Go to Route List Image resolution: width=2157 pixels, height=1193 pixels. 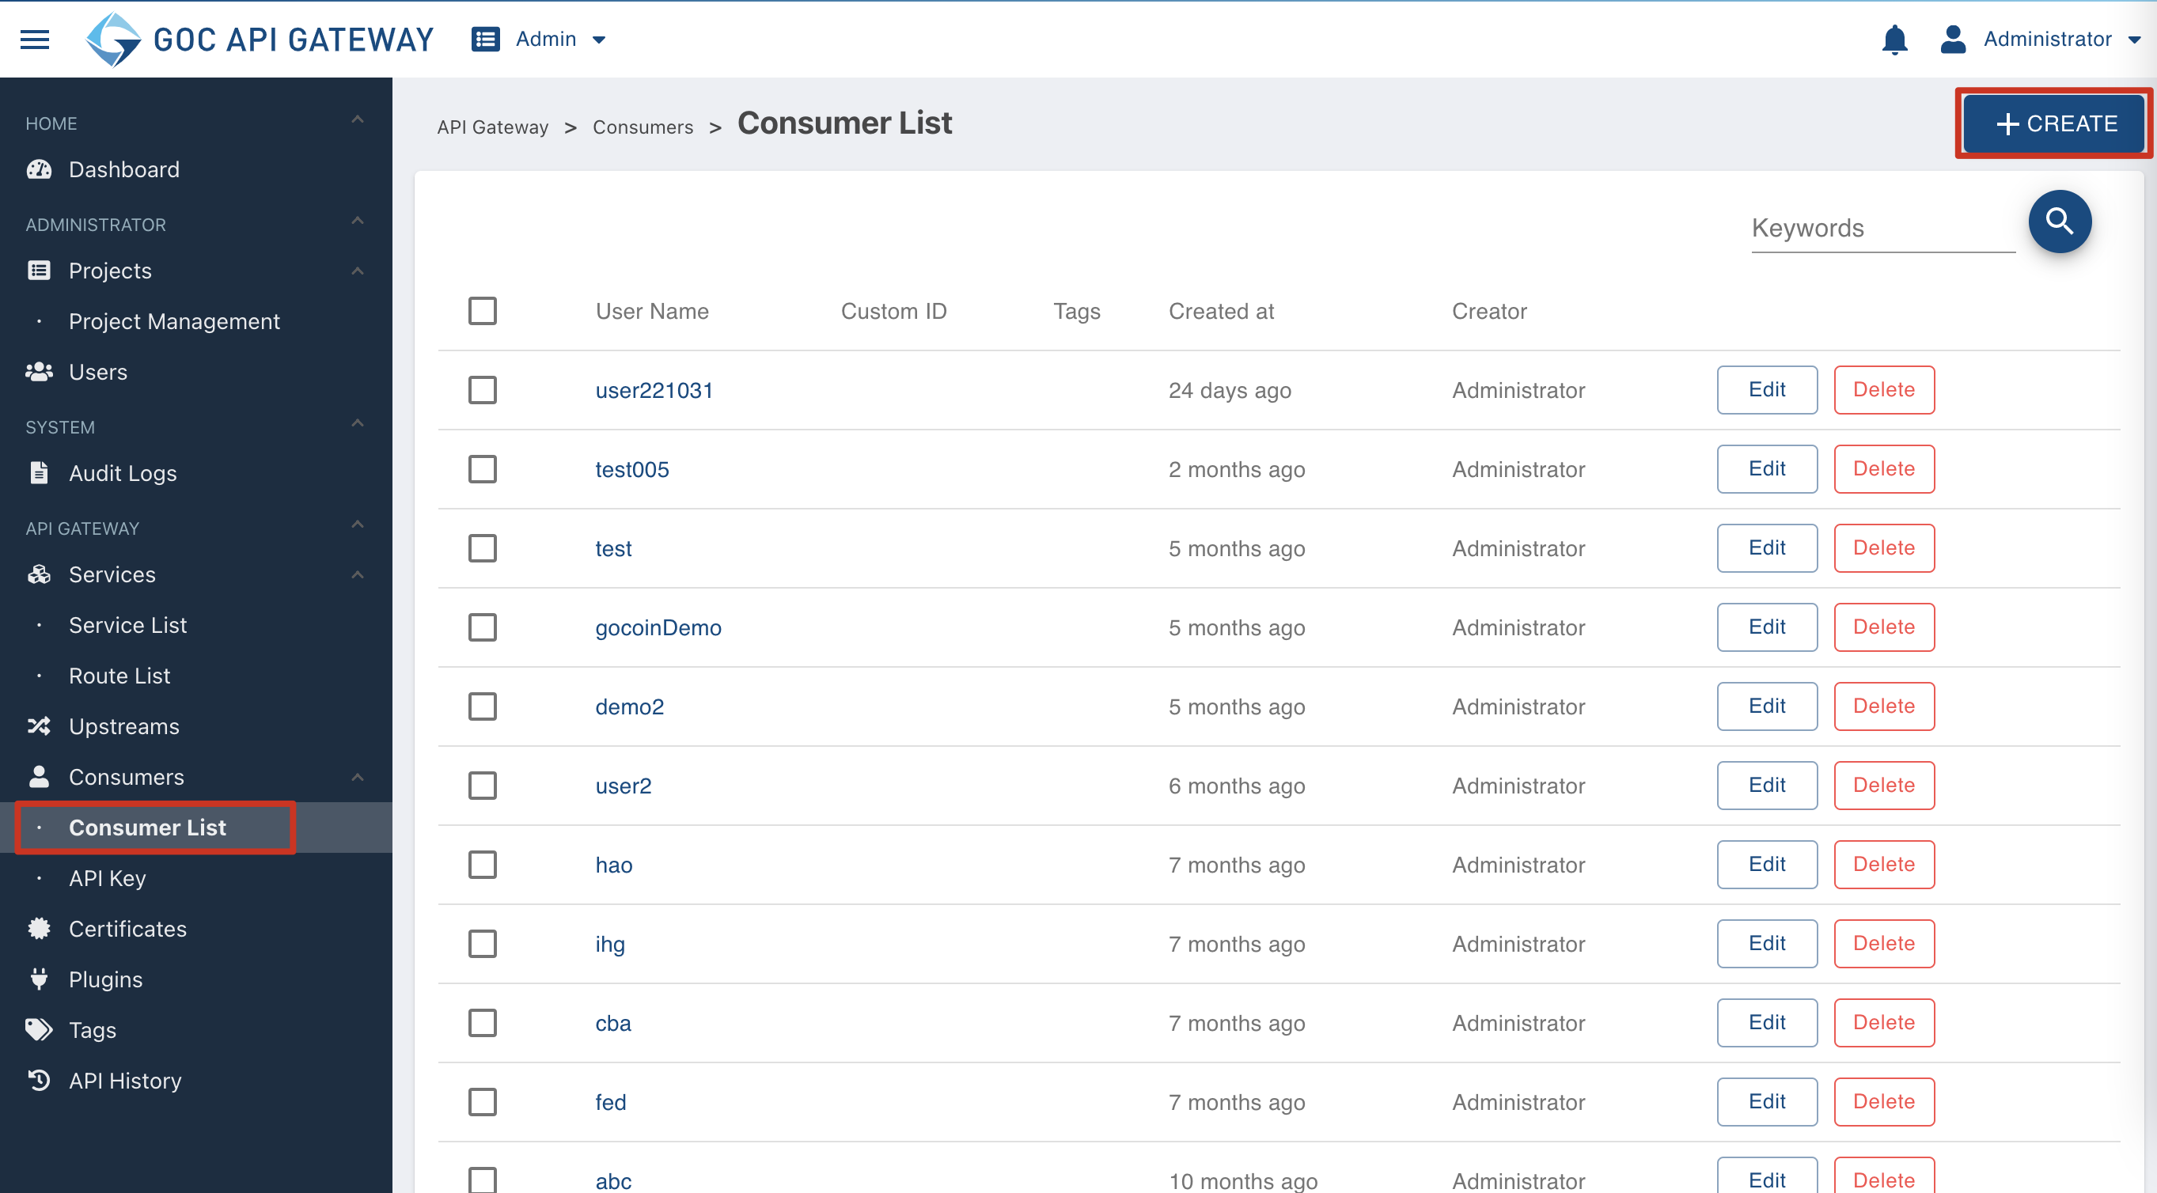pos(119,676)
